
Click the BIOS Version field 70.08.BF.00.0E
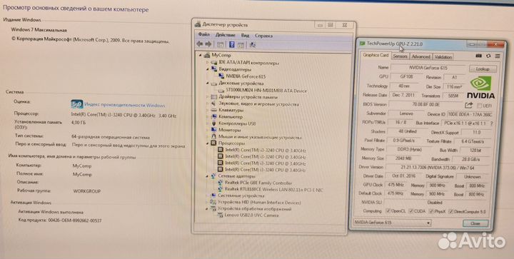tap(425, 105)
